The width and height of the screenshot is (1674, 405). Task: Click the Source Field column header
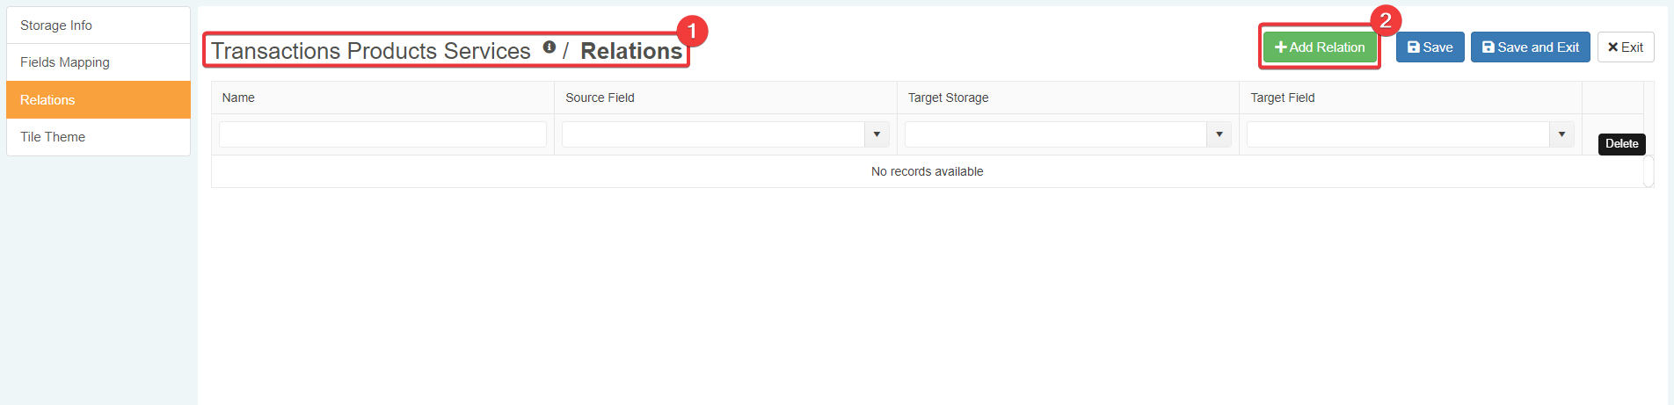click(x=600, y=98)
